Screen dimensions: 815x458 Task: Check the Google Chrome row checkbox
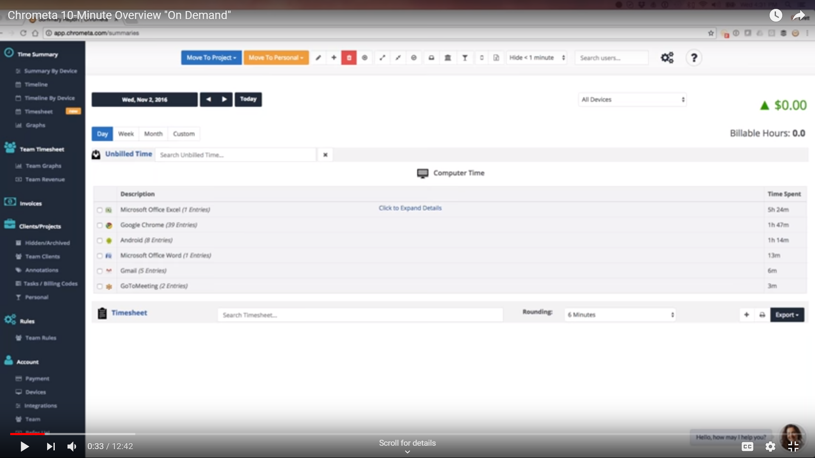[x=100, y=225]
